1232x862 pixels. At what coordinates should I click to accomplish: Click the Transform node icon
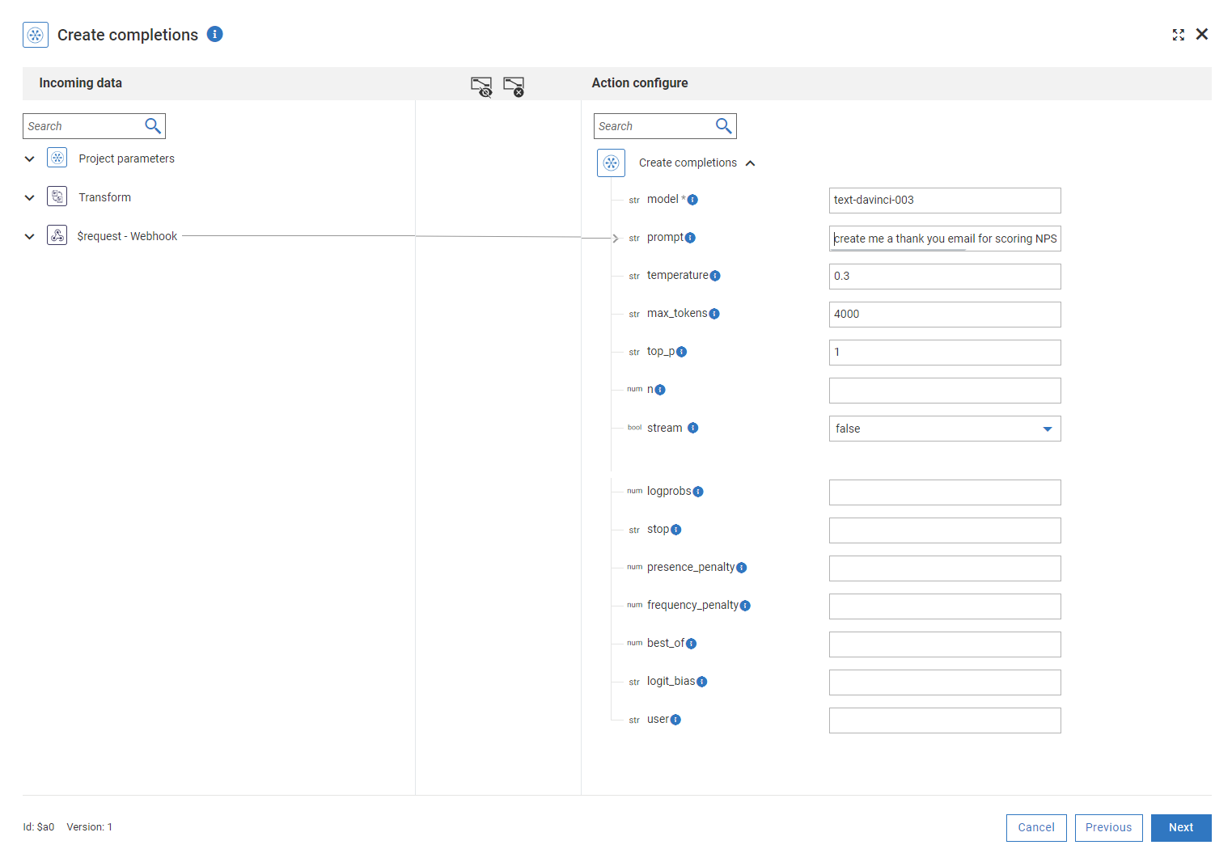point(57,196)
